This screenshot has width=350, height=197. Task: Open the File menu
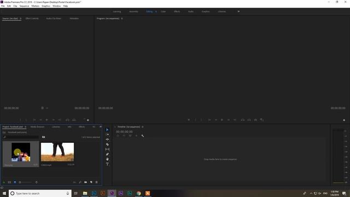(3, 6)
